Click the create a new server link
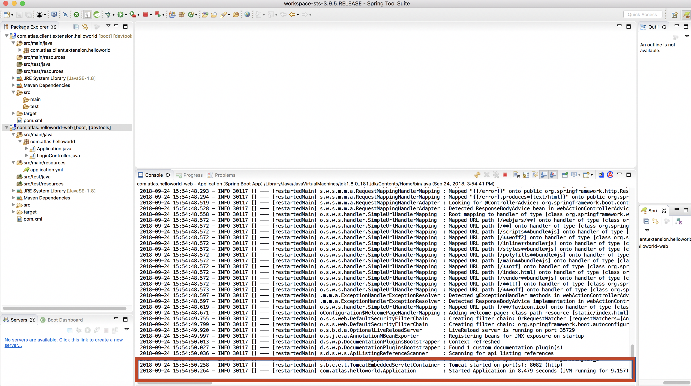This screenshot has width=691, height=386. pos(64,342)
